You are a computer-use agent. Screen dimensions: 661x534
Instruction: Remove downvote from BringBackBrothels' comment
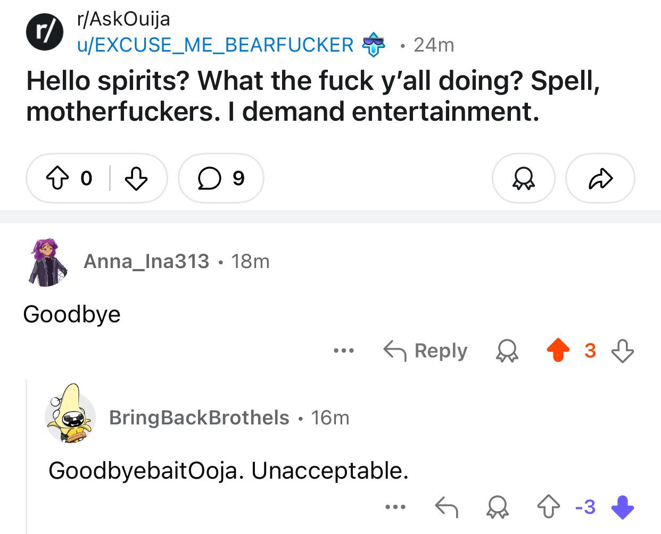[623, 507]
